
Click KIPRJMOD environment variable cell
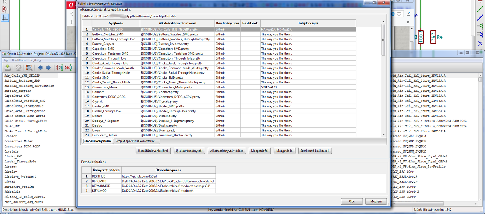click(106, 181)
